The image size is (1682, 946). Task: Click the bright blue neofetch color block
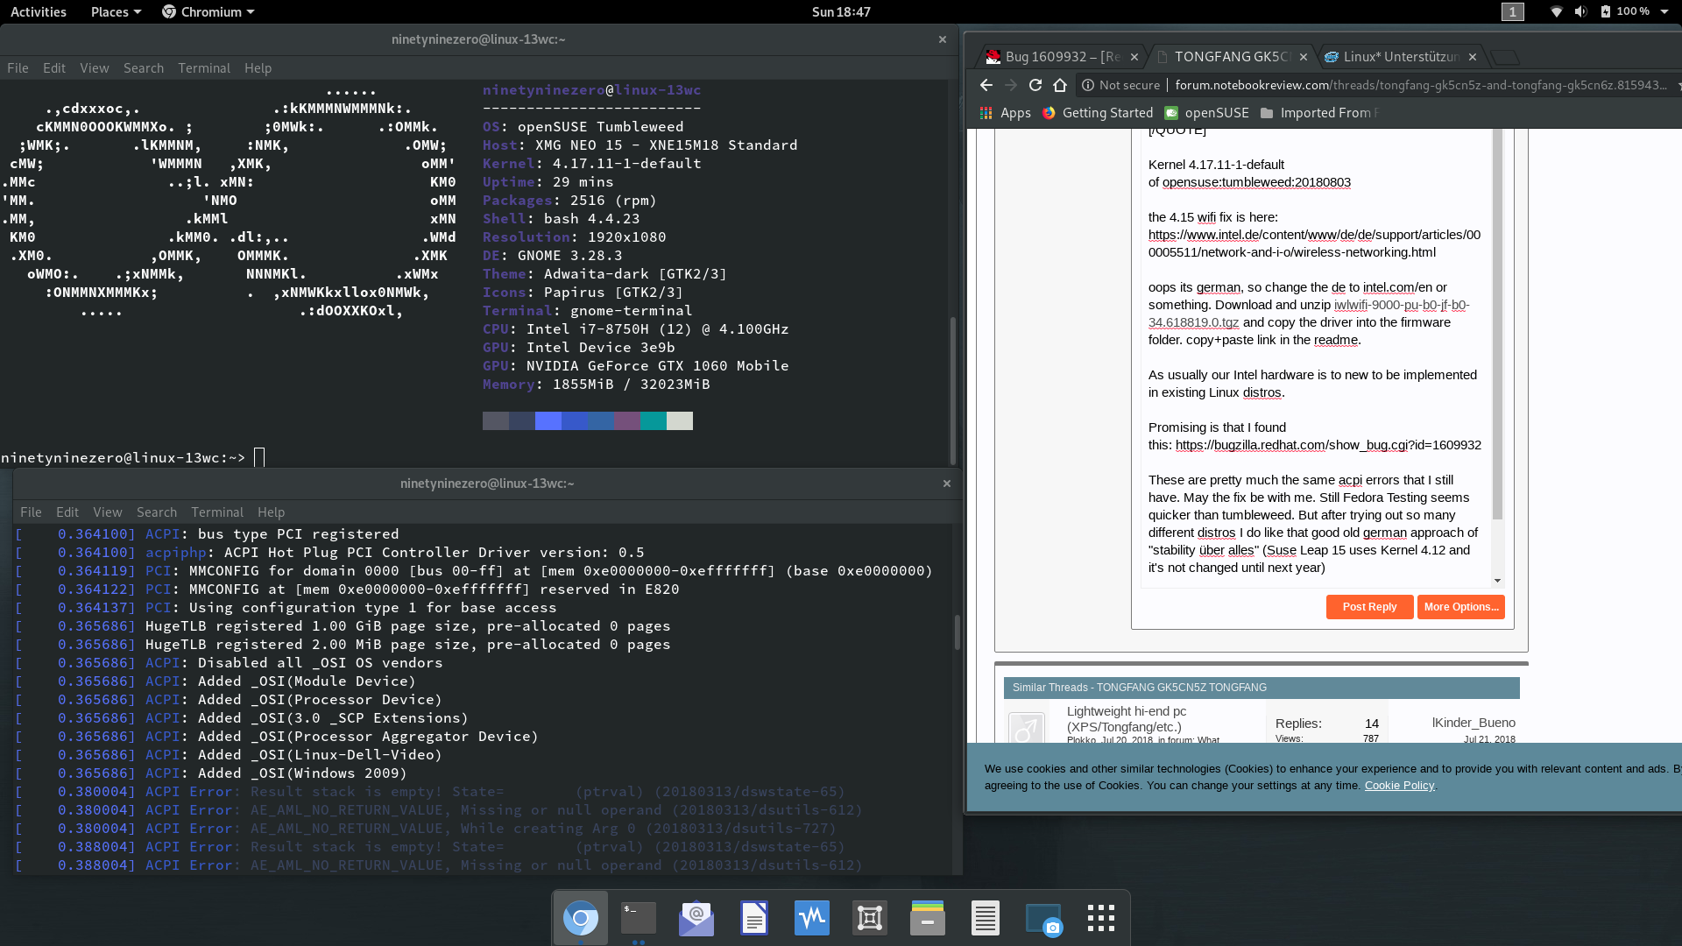[548, 420]
